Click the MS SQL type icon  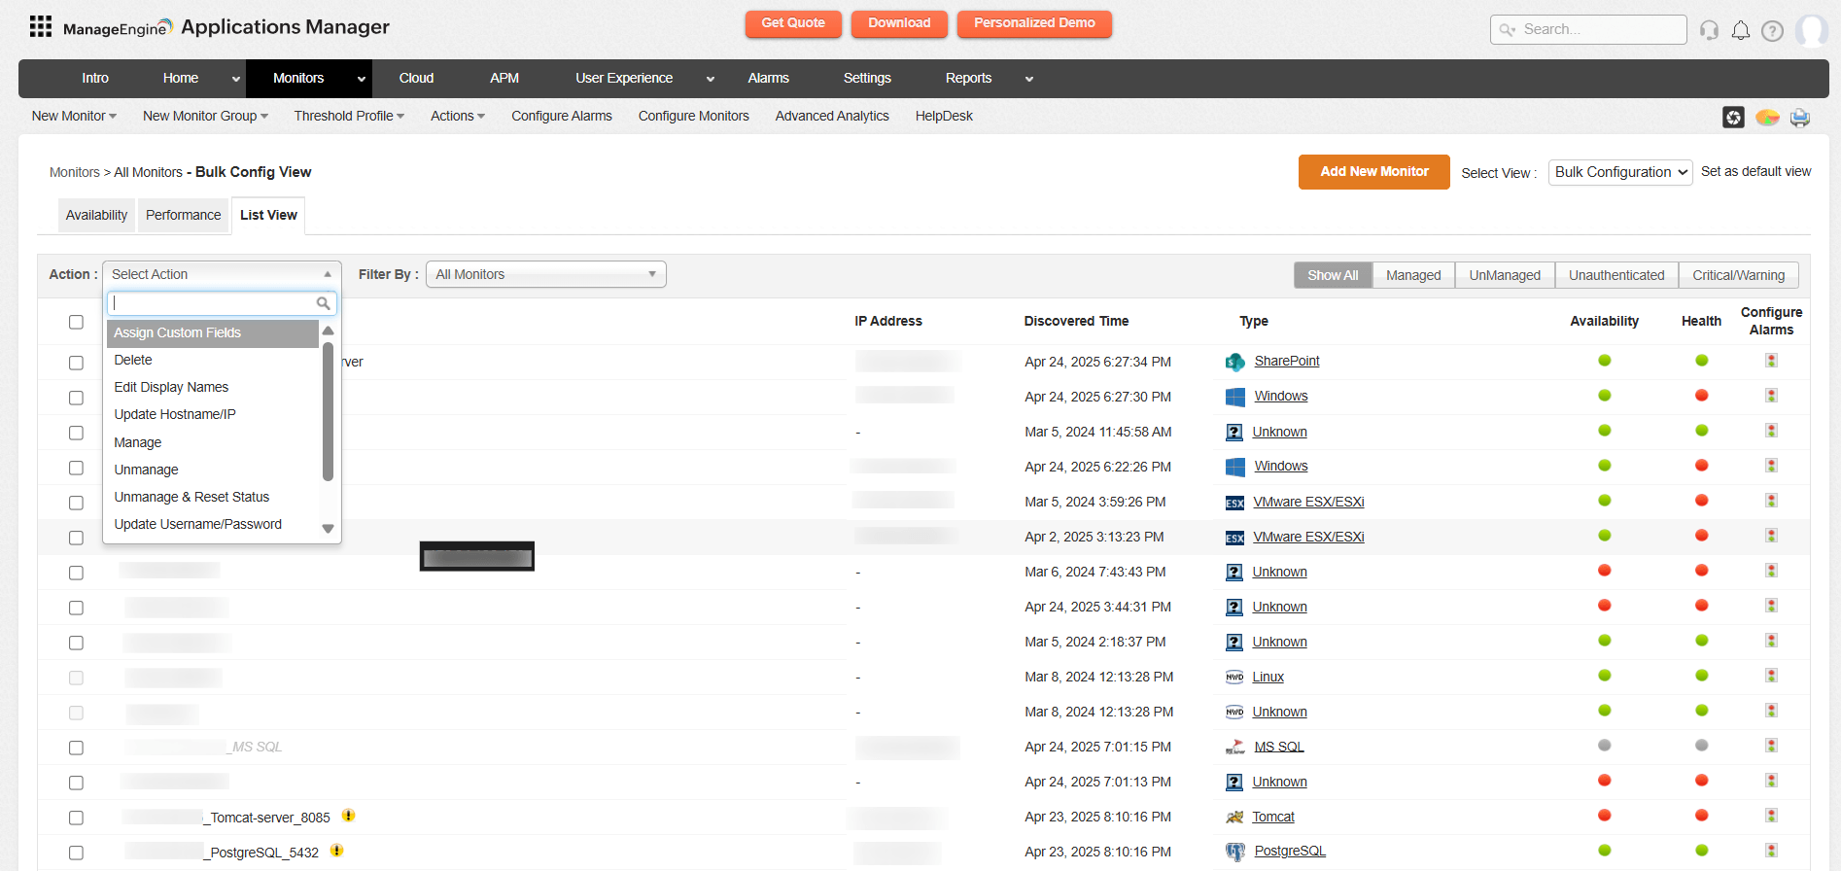[x=1235, y=748]
